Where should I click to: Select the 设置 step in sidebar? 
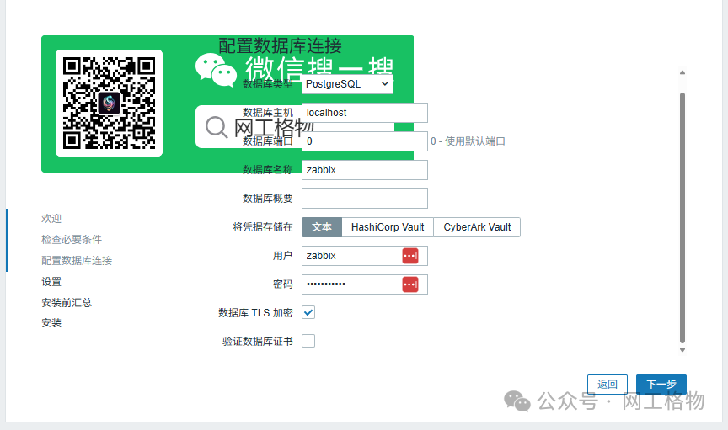point(51,282)
